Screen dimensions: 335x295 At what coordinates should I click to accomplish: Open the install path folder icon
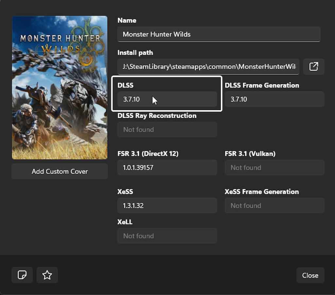tap(313, 67)
